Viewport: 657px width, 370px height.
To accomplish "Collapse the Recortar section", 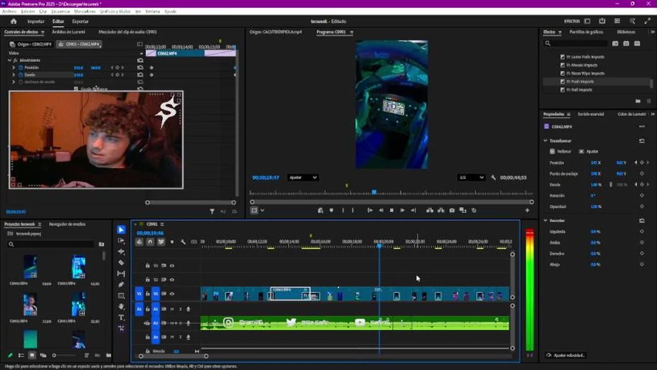I will coord(545,220).
